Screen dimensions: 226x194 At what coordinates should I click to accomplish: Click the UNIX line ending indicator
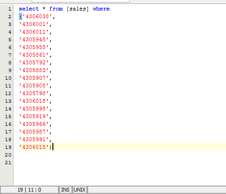pyautogui.click(x=80, y=190)
